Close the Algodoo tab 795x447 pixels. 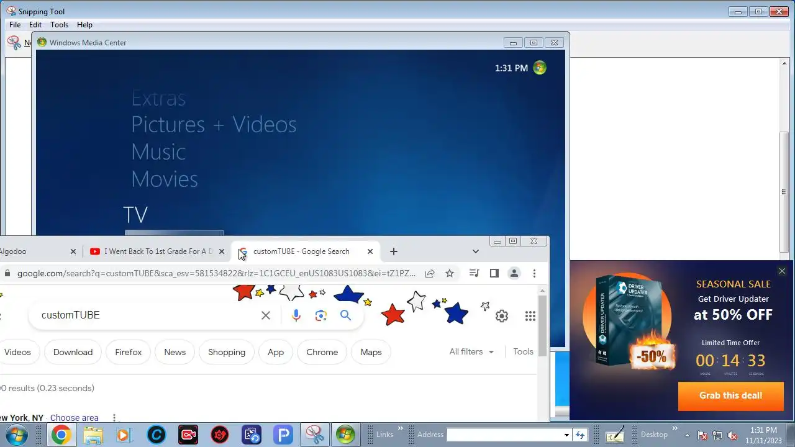73,251
